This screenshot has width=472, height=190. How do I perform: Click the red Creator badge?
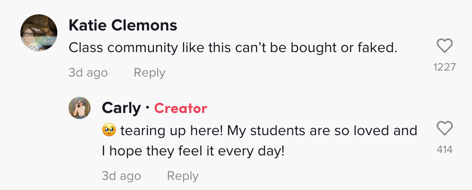(180, 108)
